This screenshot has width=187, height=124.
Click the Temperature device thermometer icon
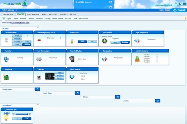tap(105, 59)
